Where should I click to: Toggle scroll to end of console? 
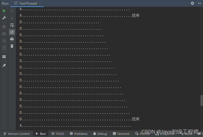12,32
